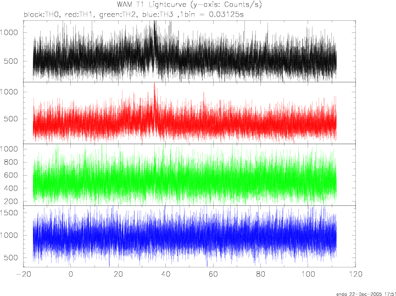Click y-axis label "600" of green panel
Image resolution: width=396 pixels, height=296 pixels.
[x=11, y=175]
